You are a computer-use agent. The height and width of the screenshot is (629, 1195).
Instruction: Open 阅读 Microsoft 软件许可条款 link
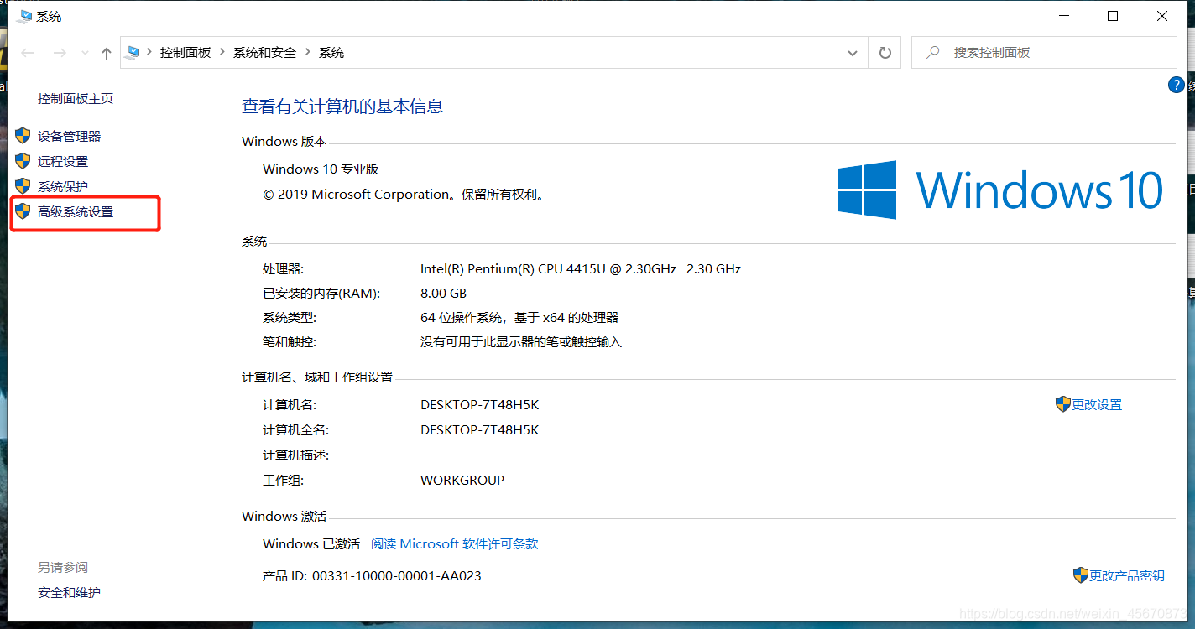(x=455, y=544)
